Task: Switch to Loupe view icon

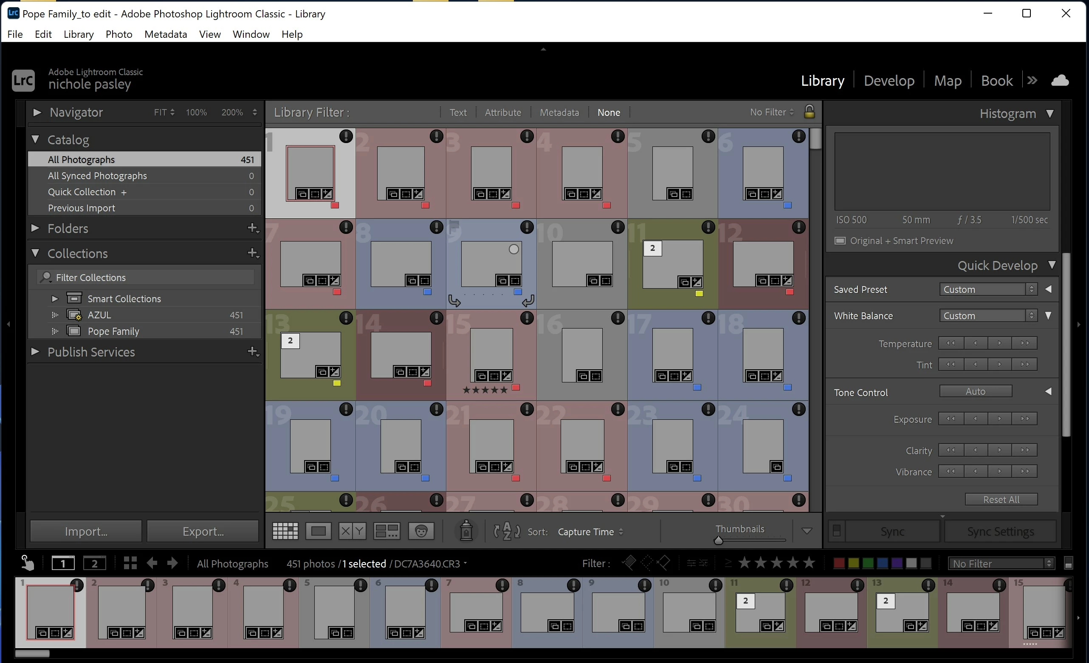Action: 318,531
